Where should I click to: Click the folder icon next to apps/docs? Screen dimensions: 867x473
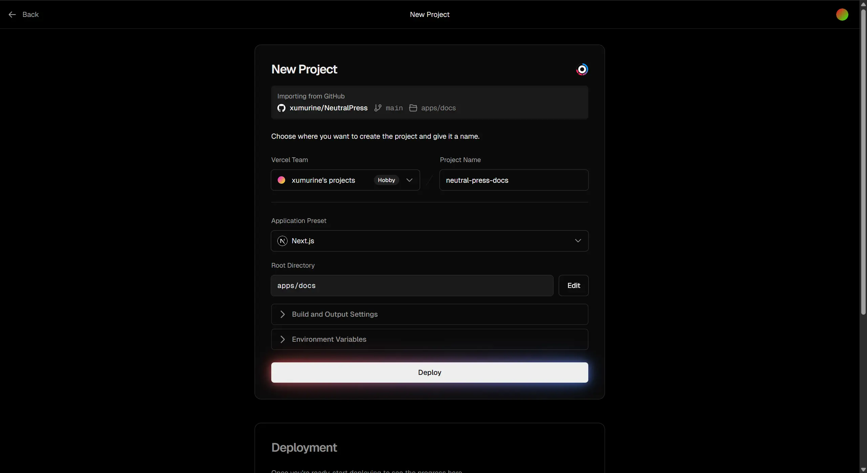coord(413,108)
